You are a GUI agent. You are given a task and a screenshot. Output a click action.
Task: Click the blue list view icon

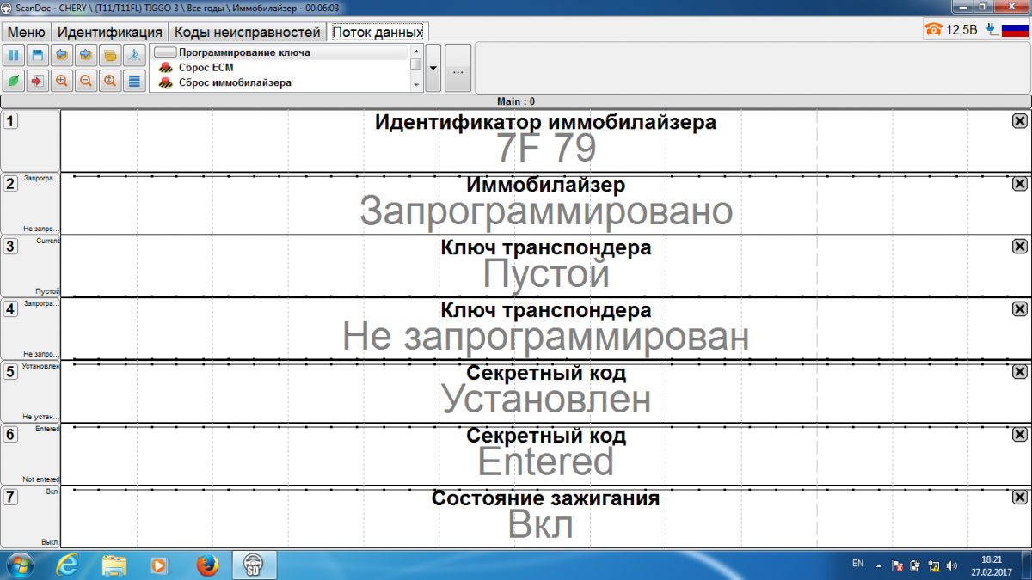tap(134, 81)
